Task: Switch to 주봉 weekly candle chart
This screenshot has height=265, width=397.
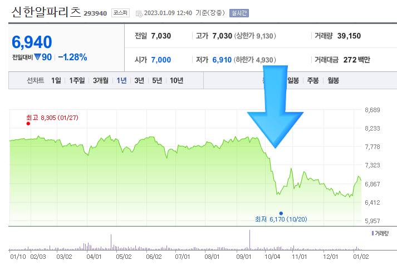Action: pos(313,81)
